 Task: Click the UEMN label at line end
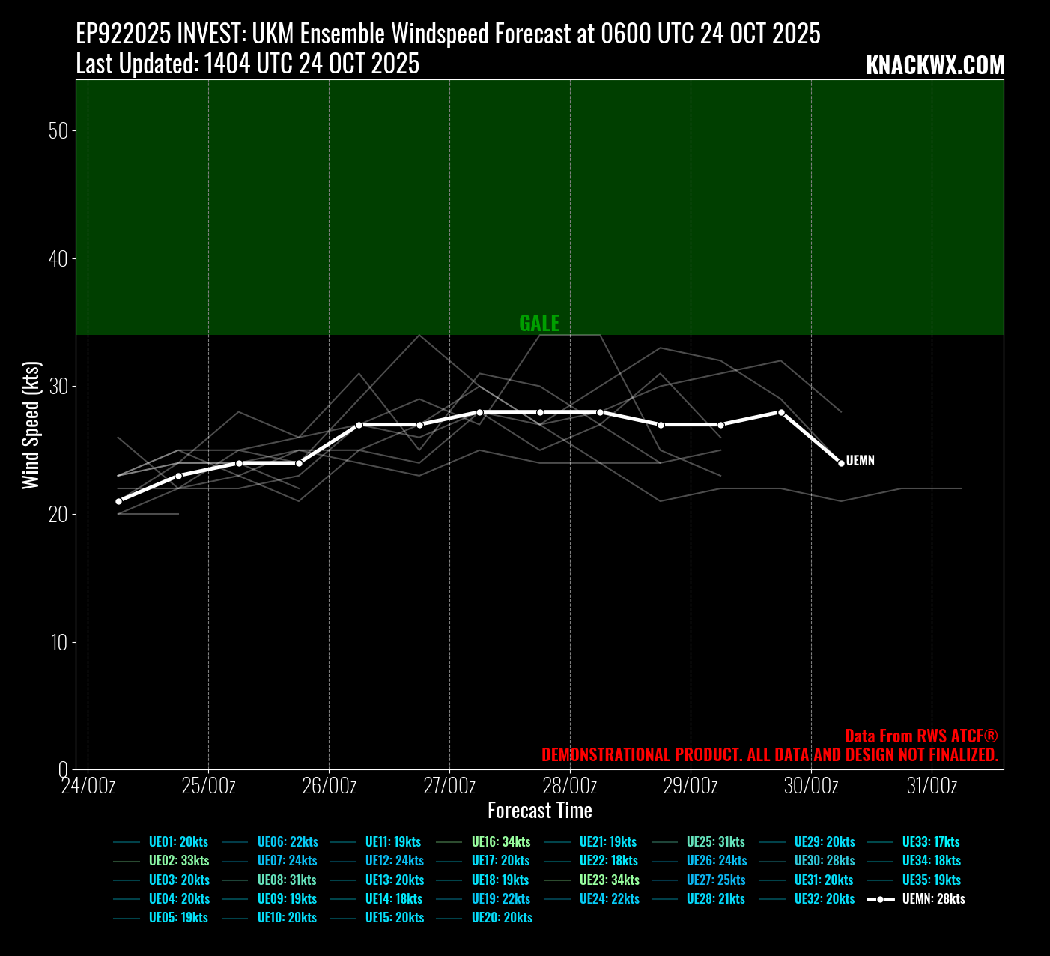click(860, 461)
